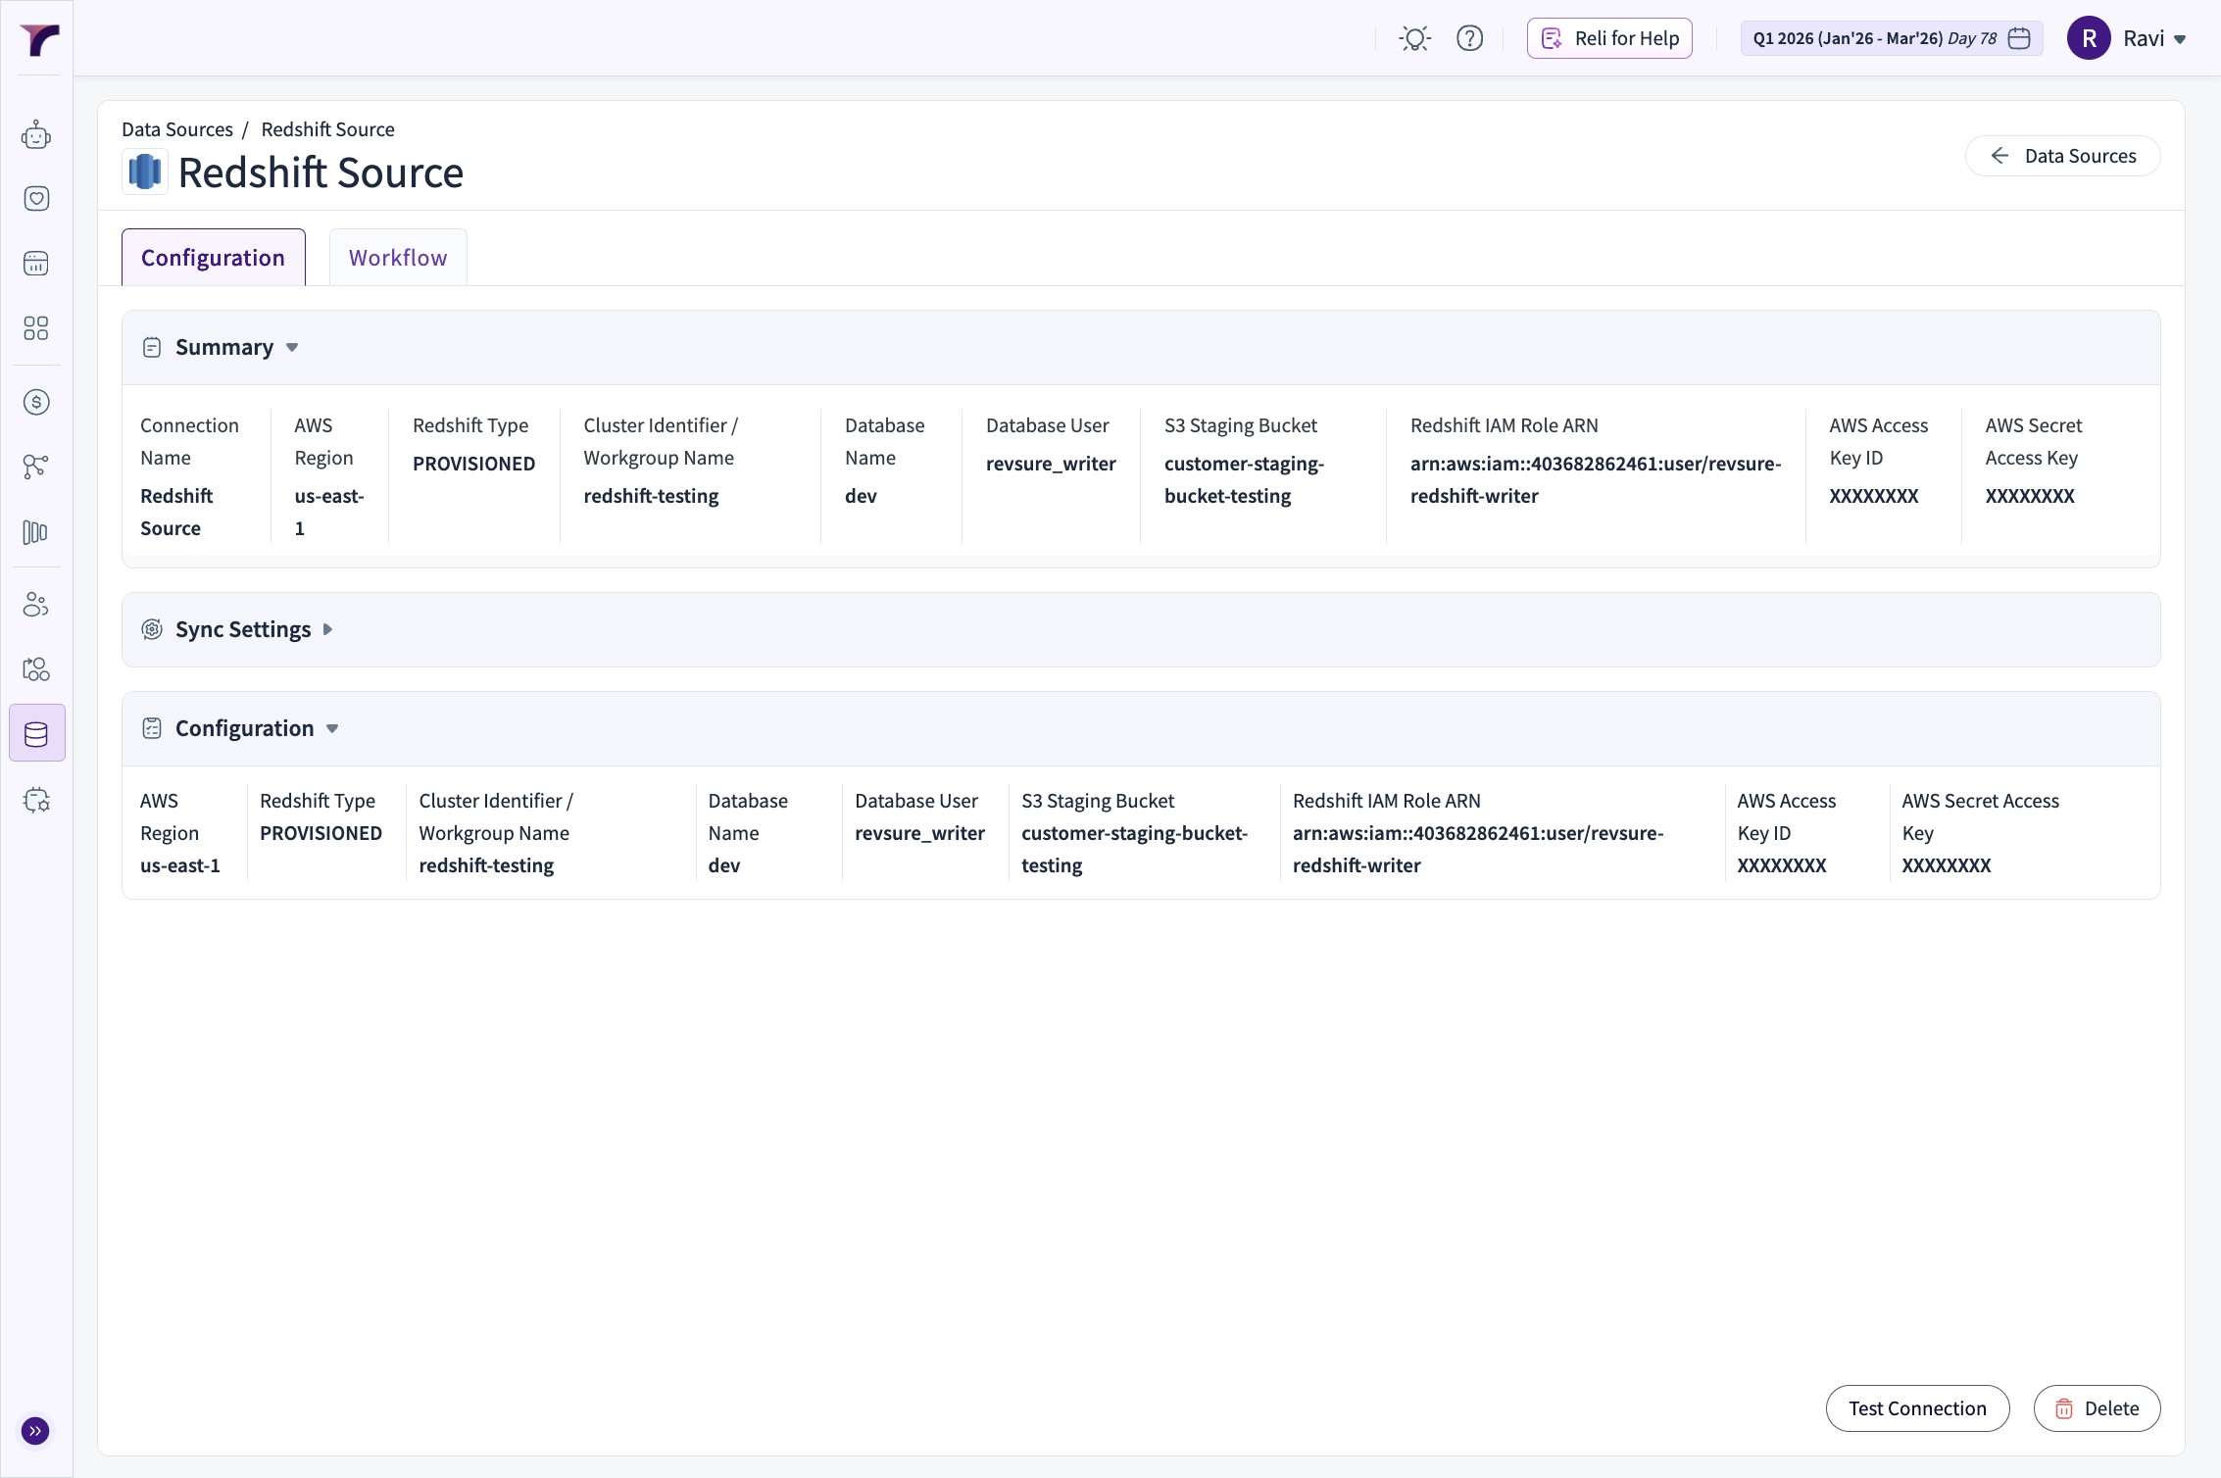Click the calendar sidebar icon
The width and height of the screenshot is (2221, 1478).
coord(36,264)
